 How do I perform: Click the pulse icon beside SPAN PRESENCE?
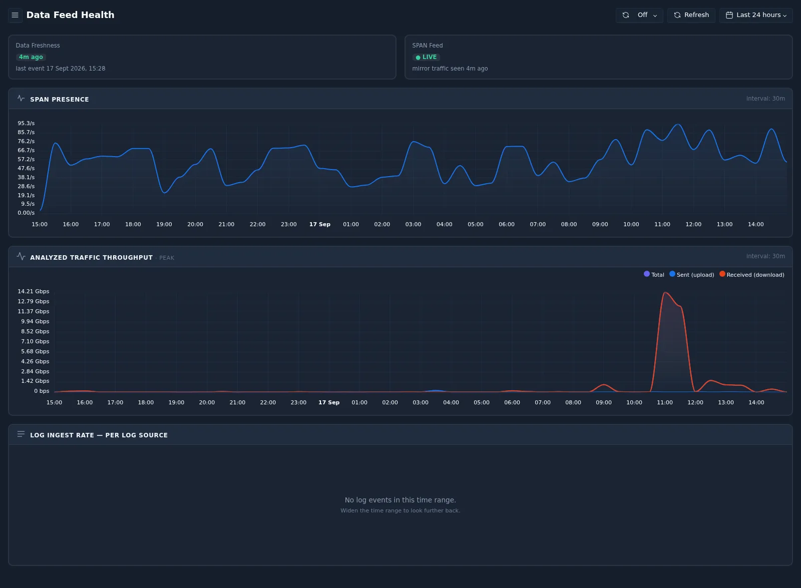click(x=21, y=98)
